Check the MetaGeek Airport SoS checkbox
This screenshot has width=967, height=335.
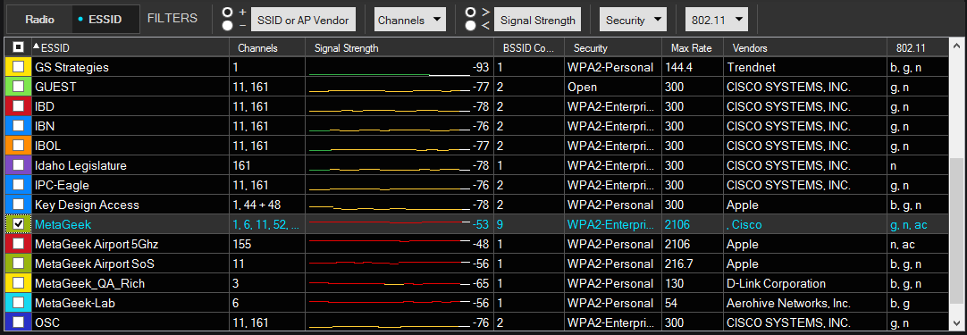point(19,264)
